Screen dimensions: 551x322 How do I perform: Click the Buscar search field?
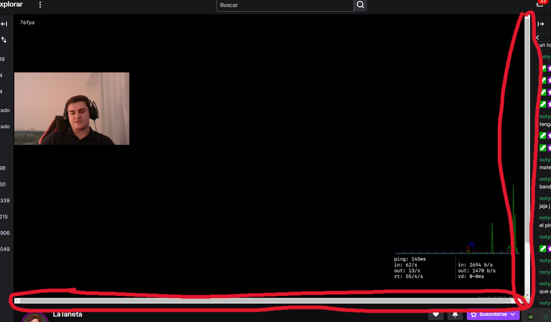pos(285,5)
